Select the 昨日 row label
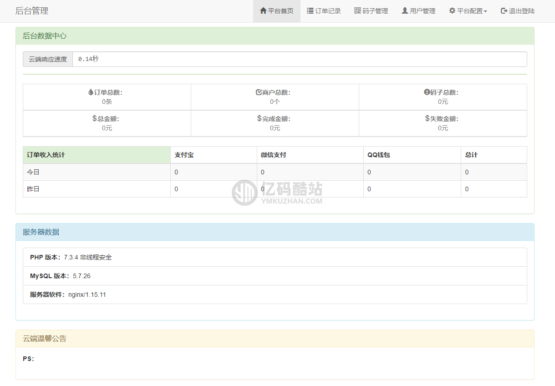Image resolution: width=555 pixels, height=386 pixels. click(x=33, y=189)
